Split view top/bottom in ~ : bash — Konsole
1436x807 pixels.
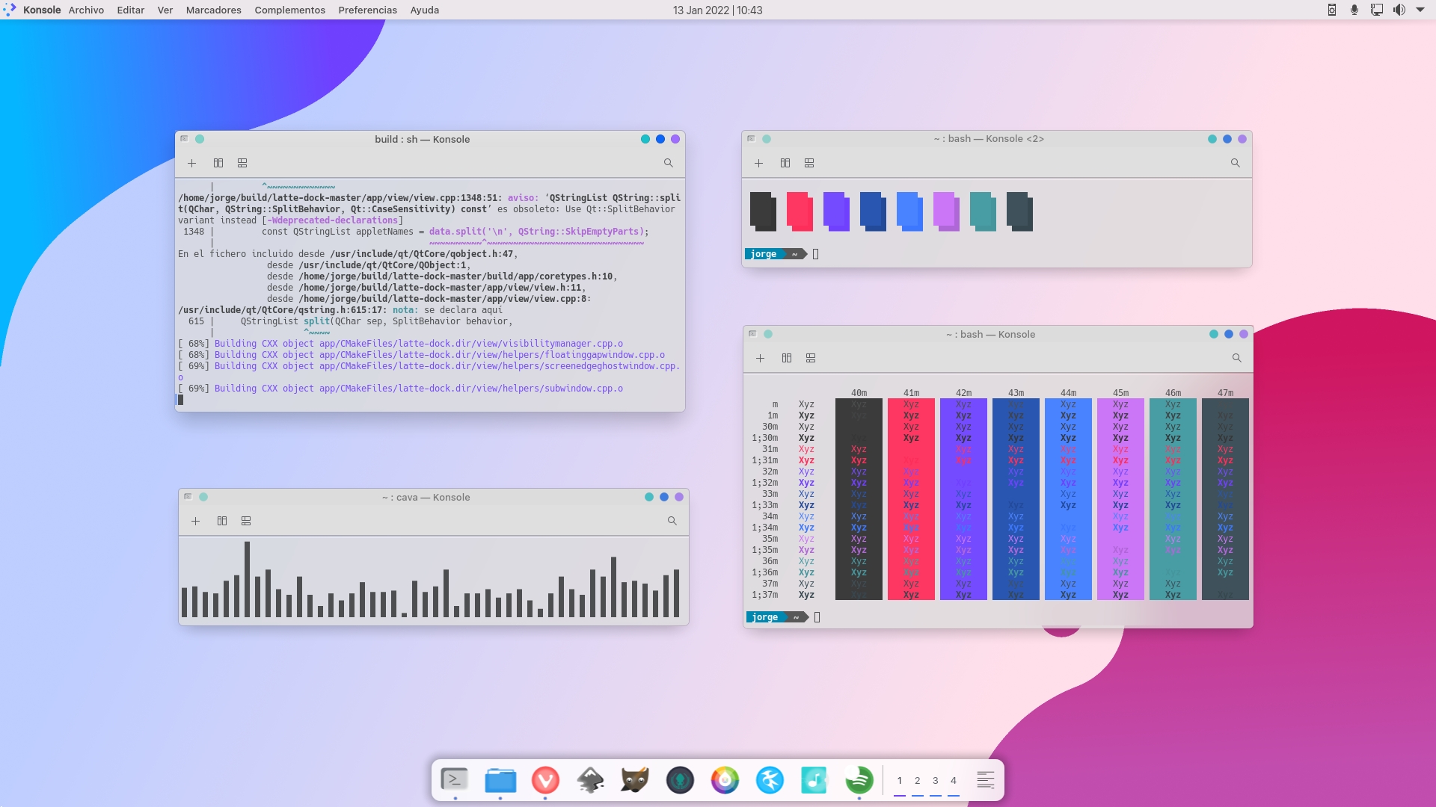click(811, 358)
